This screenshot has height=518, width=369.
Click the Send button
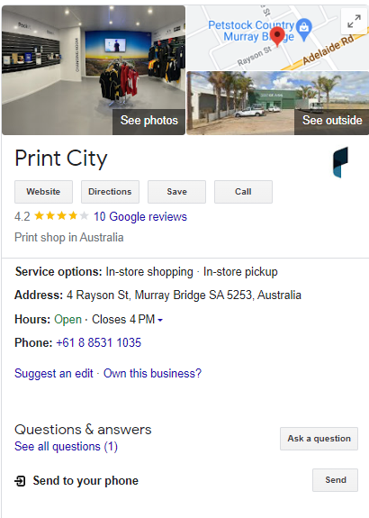pyautogui.click(x=336, y=480)
